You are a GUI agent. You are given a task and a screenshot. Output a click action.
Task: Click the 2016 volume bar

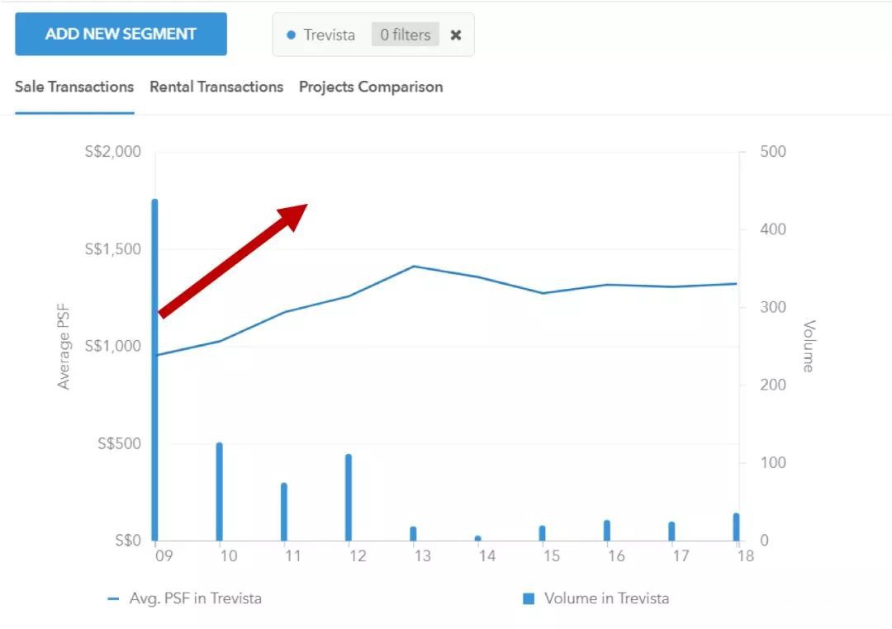tap(607, 531)
